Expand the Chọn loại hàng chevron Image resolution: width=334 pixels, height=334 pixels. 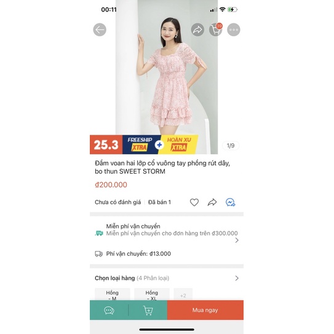coord(237,278)
